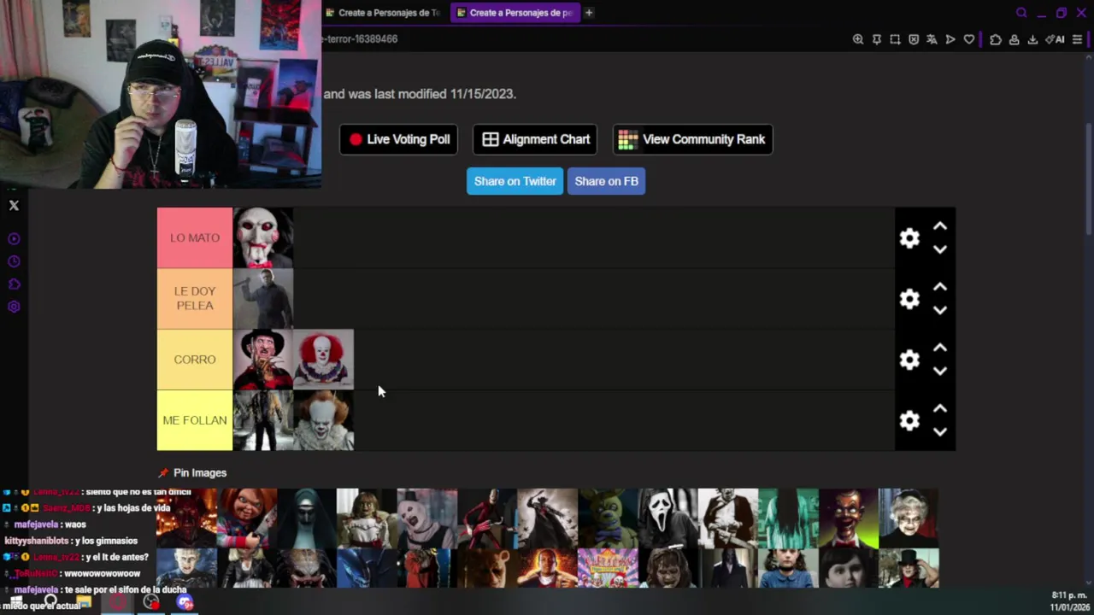This screenshot has width=1094, height=615.
Task: Open settings gear for LE DOY PELEA row
Action: pyautogui.click(x=909, y=299)
